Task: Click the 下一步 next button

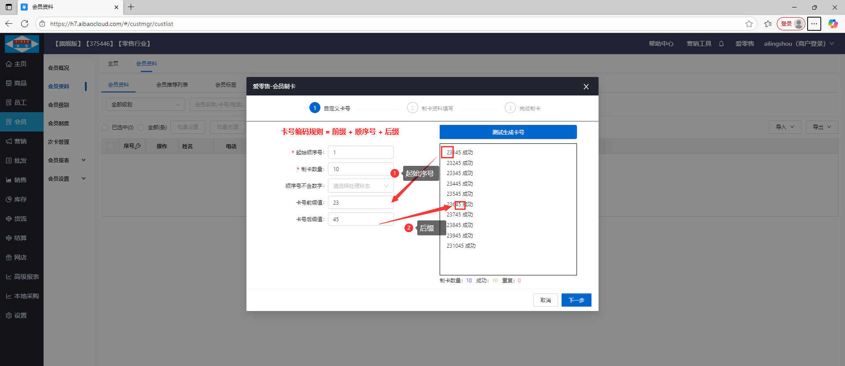Action: [x=576, y=300]
